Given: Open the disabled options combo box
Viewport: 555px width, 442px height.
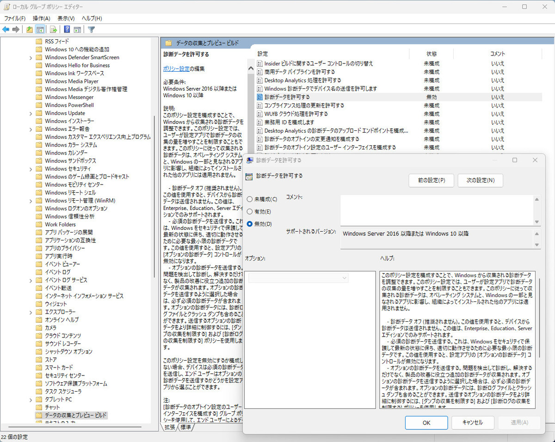Looking at the screenshot, I should (298, 278).
